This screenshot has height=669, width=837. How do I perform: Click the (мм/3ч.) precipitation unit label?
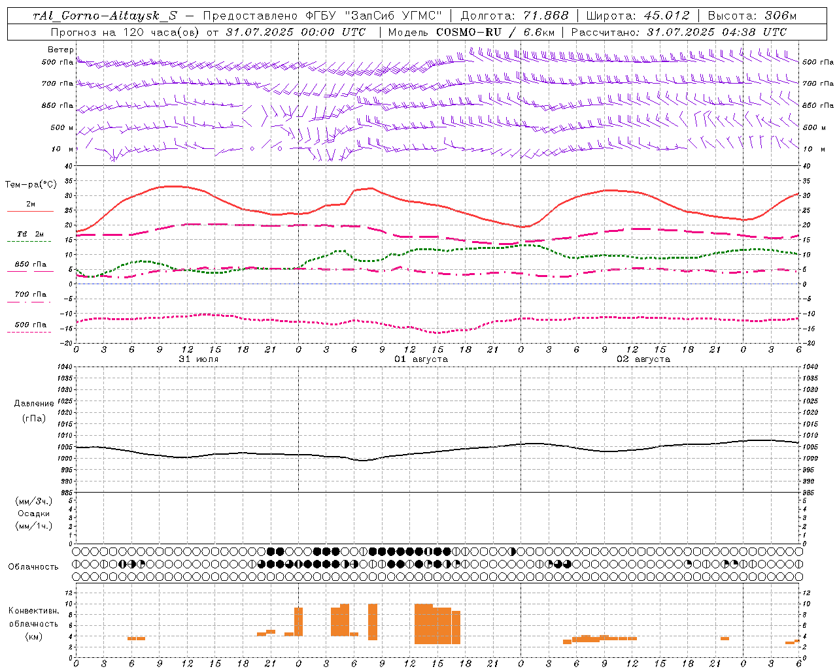point(34,501)
